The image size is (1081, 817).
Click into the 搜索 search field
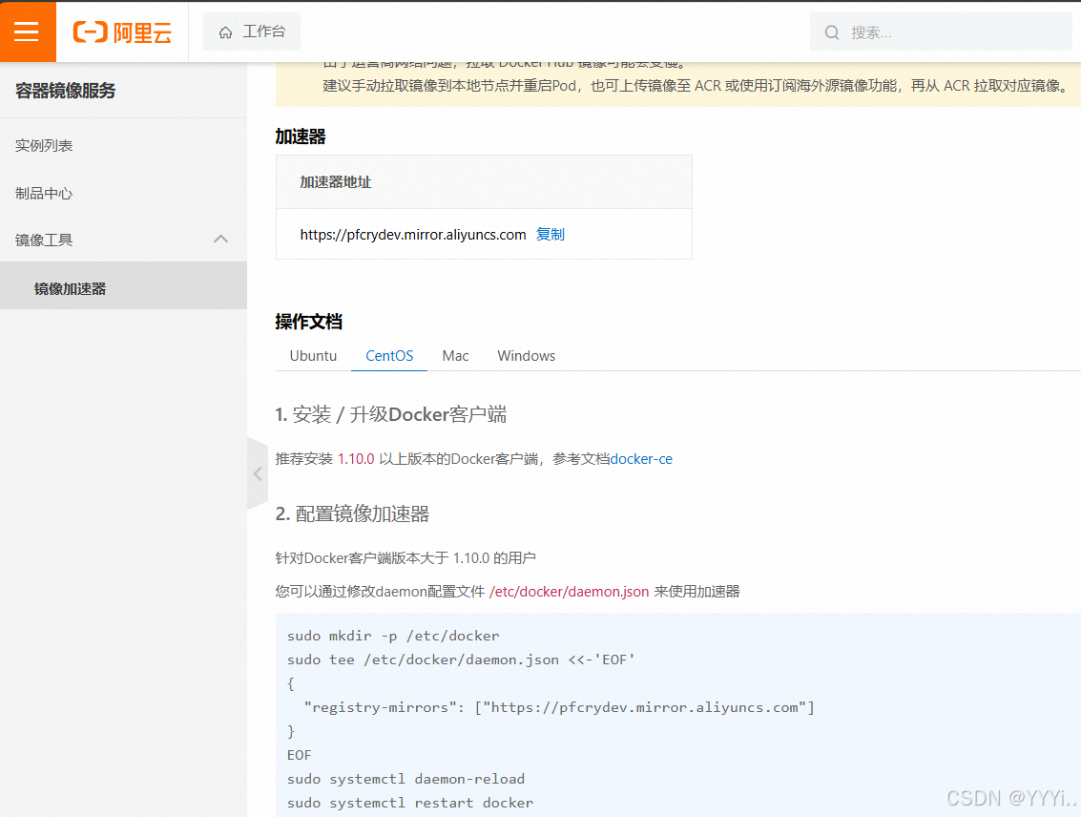coord(940,31)
